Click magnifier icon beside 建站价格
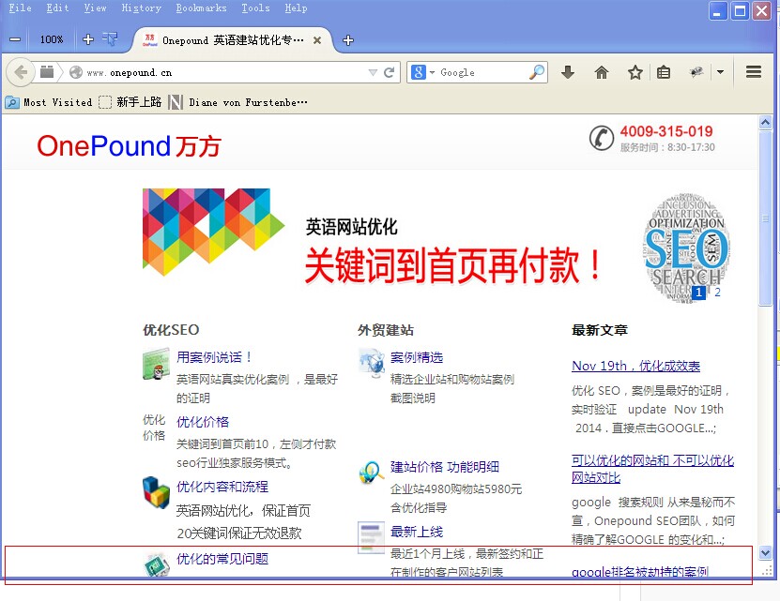This screenshot has width=780, height=601. 371,473
